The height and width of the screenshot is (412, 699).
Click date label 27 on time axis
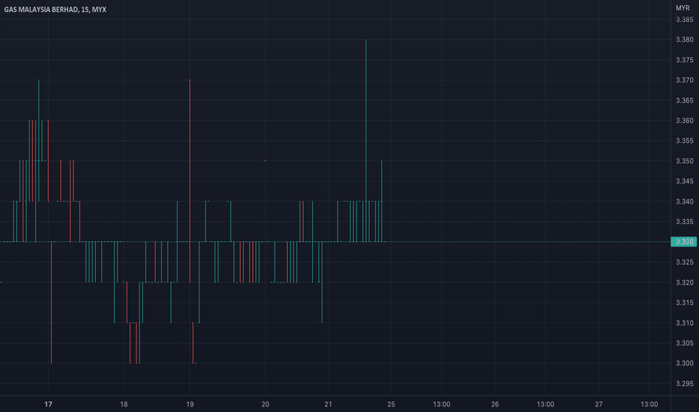click(598, 405)
